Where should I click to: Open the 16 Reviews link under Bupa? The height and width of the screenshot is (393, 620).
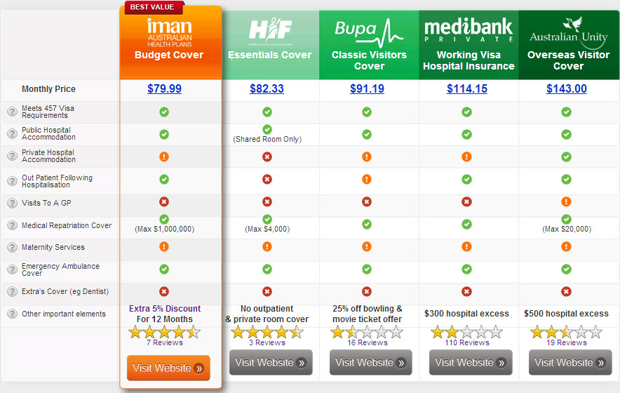point(367,342)
